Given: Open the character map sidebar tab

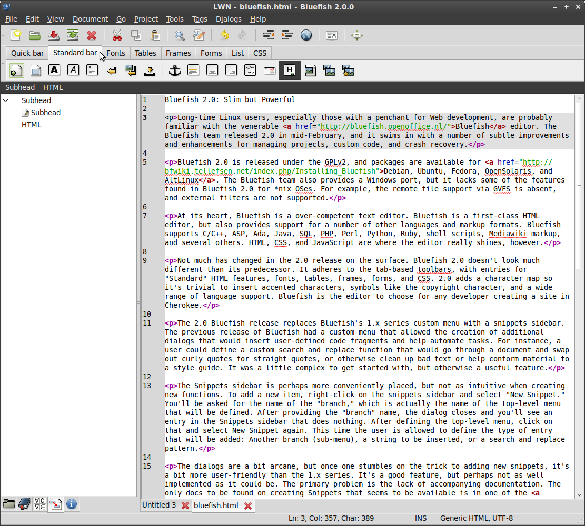Looking at the screenshot, I should (39, 504).
